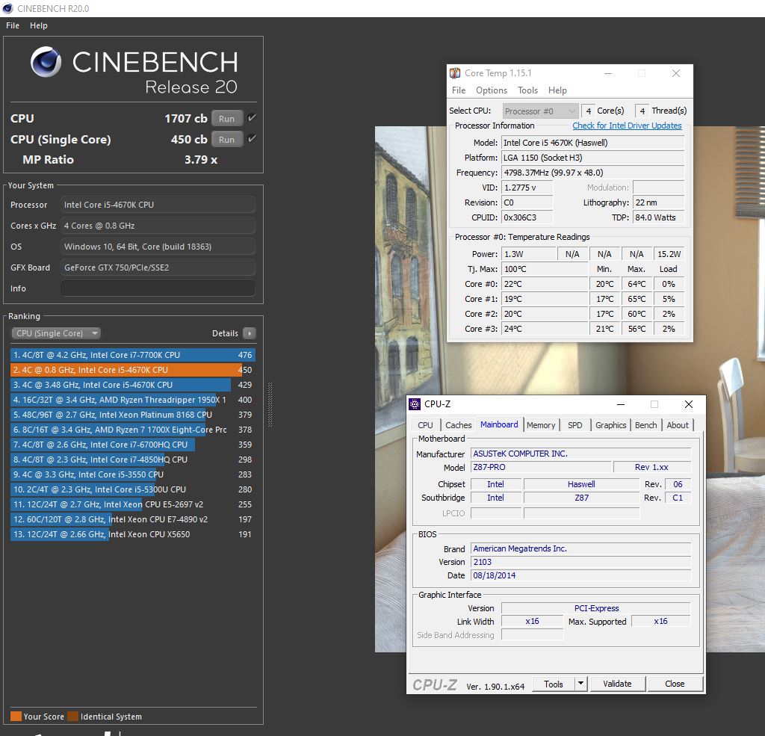Toggle the CPU test checkbox

click(252, 117)
